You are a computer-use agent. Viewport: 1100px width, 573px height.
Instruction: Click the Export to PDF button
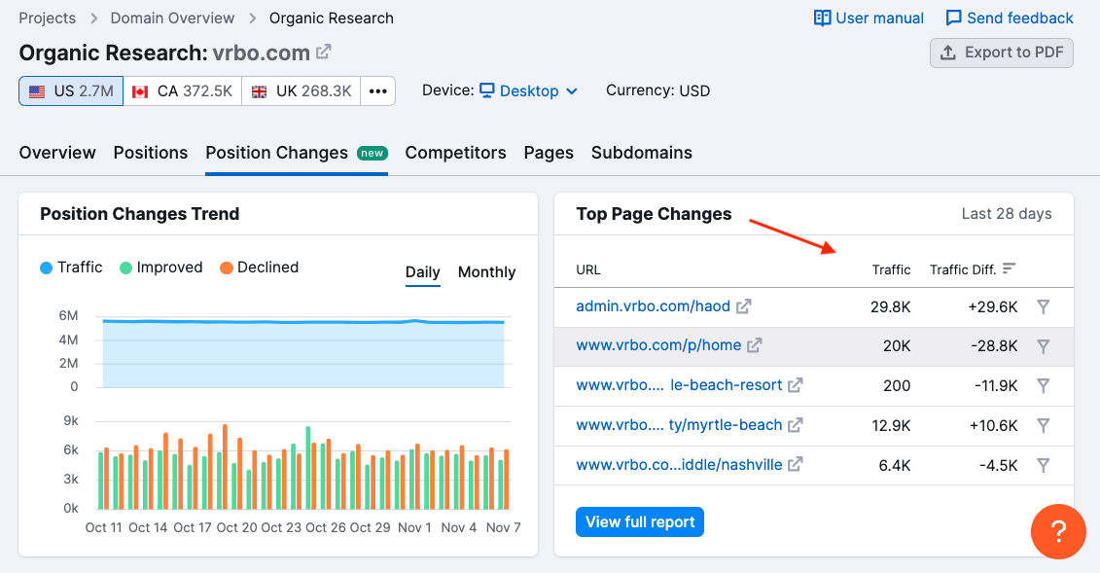(1002, 53)
